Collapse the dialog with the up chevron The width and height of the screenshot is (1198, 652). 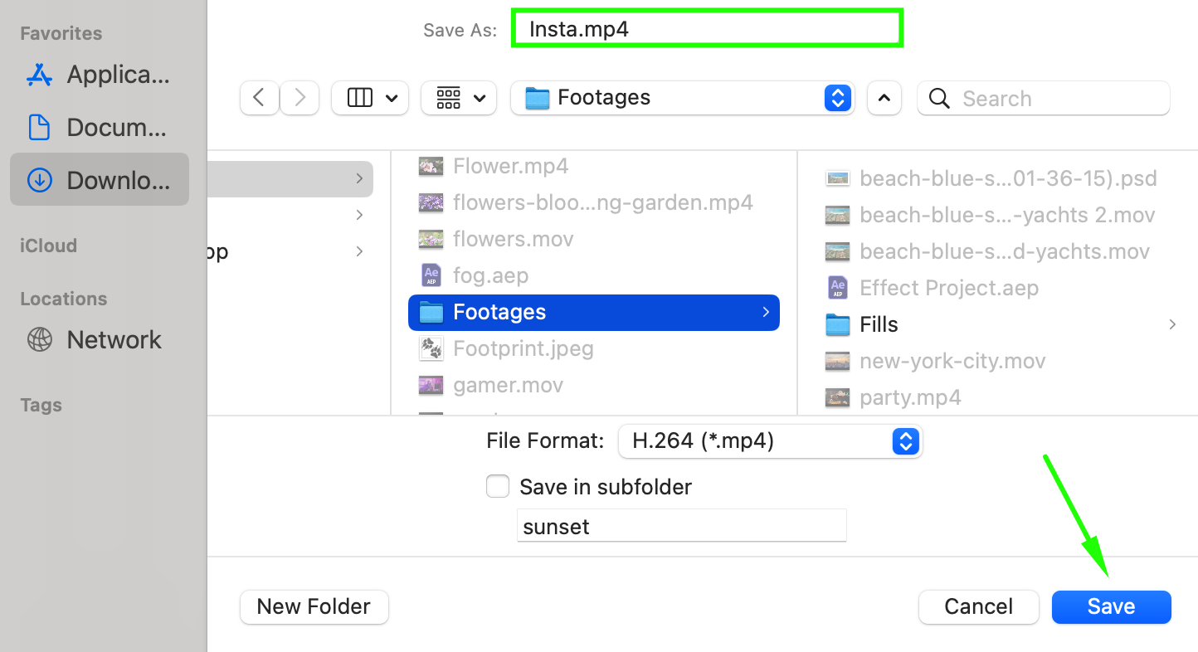click(884, 98)
